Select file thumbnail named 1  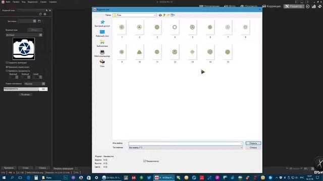coord(122,29)
